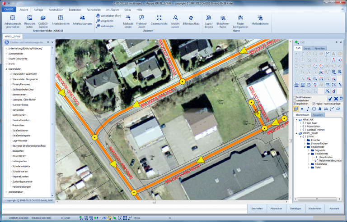The height and width of the screenshot is (222, 347).
Task: Click blue checkmark confirm icon in CAD panel
Action: coord(330,98)
